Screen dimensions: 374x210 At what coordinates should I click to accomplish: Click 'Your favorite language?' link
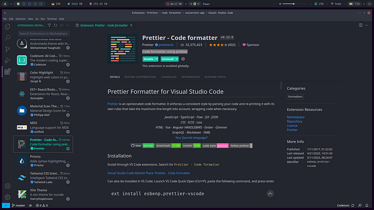click(191, 138)
